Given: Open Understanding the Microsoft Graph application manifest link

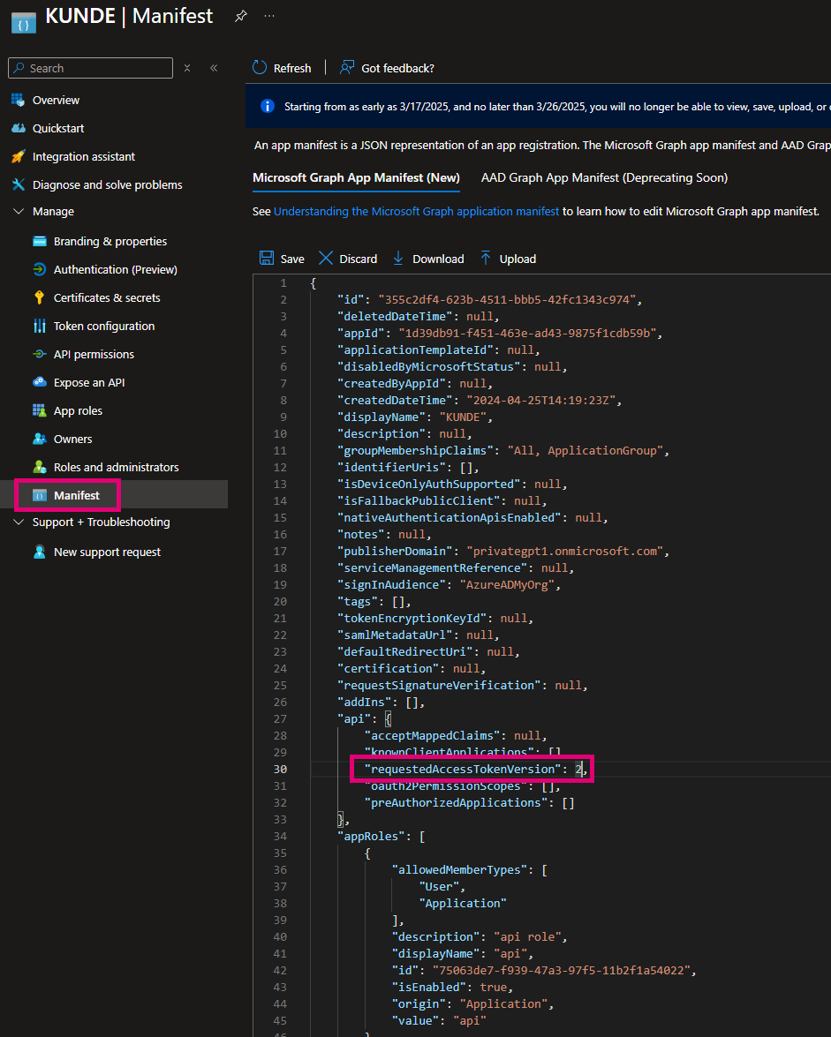Looking at the screenshot, I should coord(416,212).
